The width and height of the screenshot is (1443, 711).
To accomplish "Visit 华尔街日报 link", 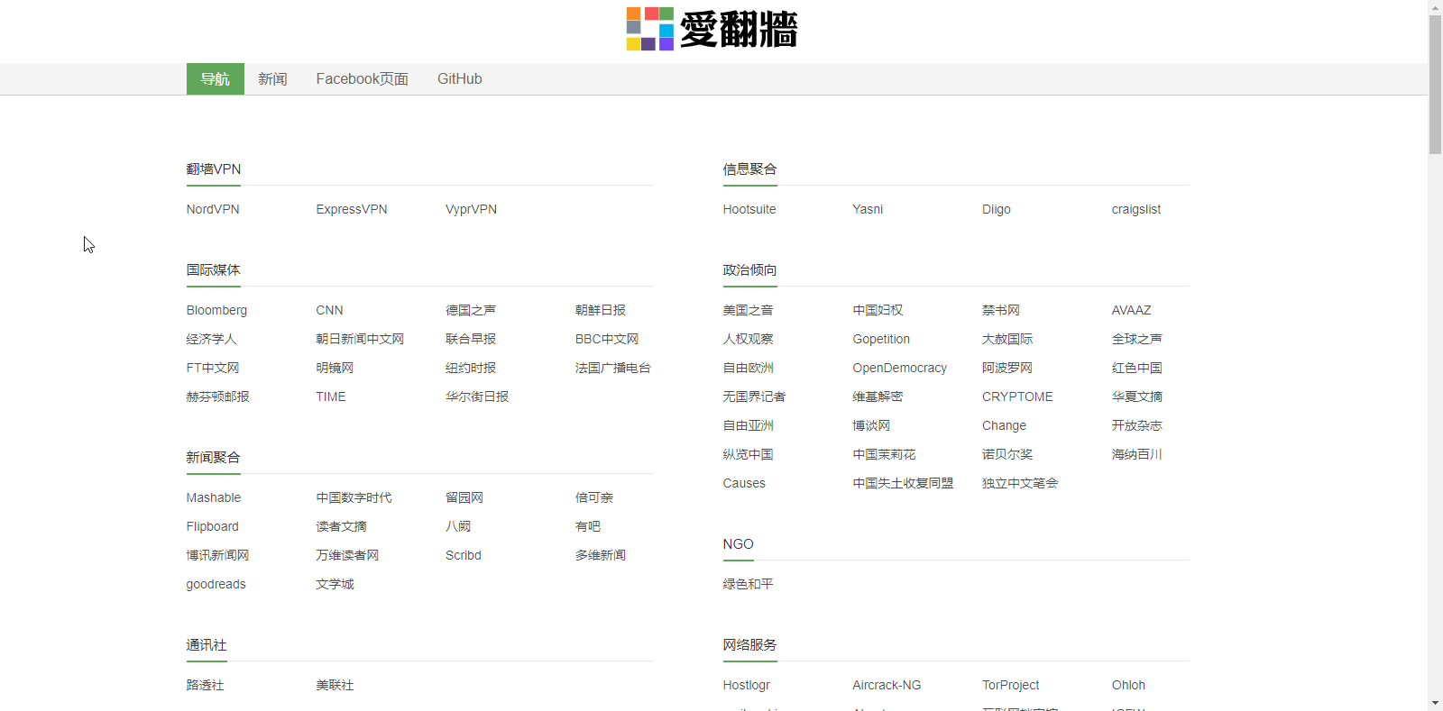I will point(477,397).
